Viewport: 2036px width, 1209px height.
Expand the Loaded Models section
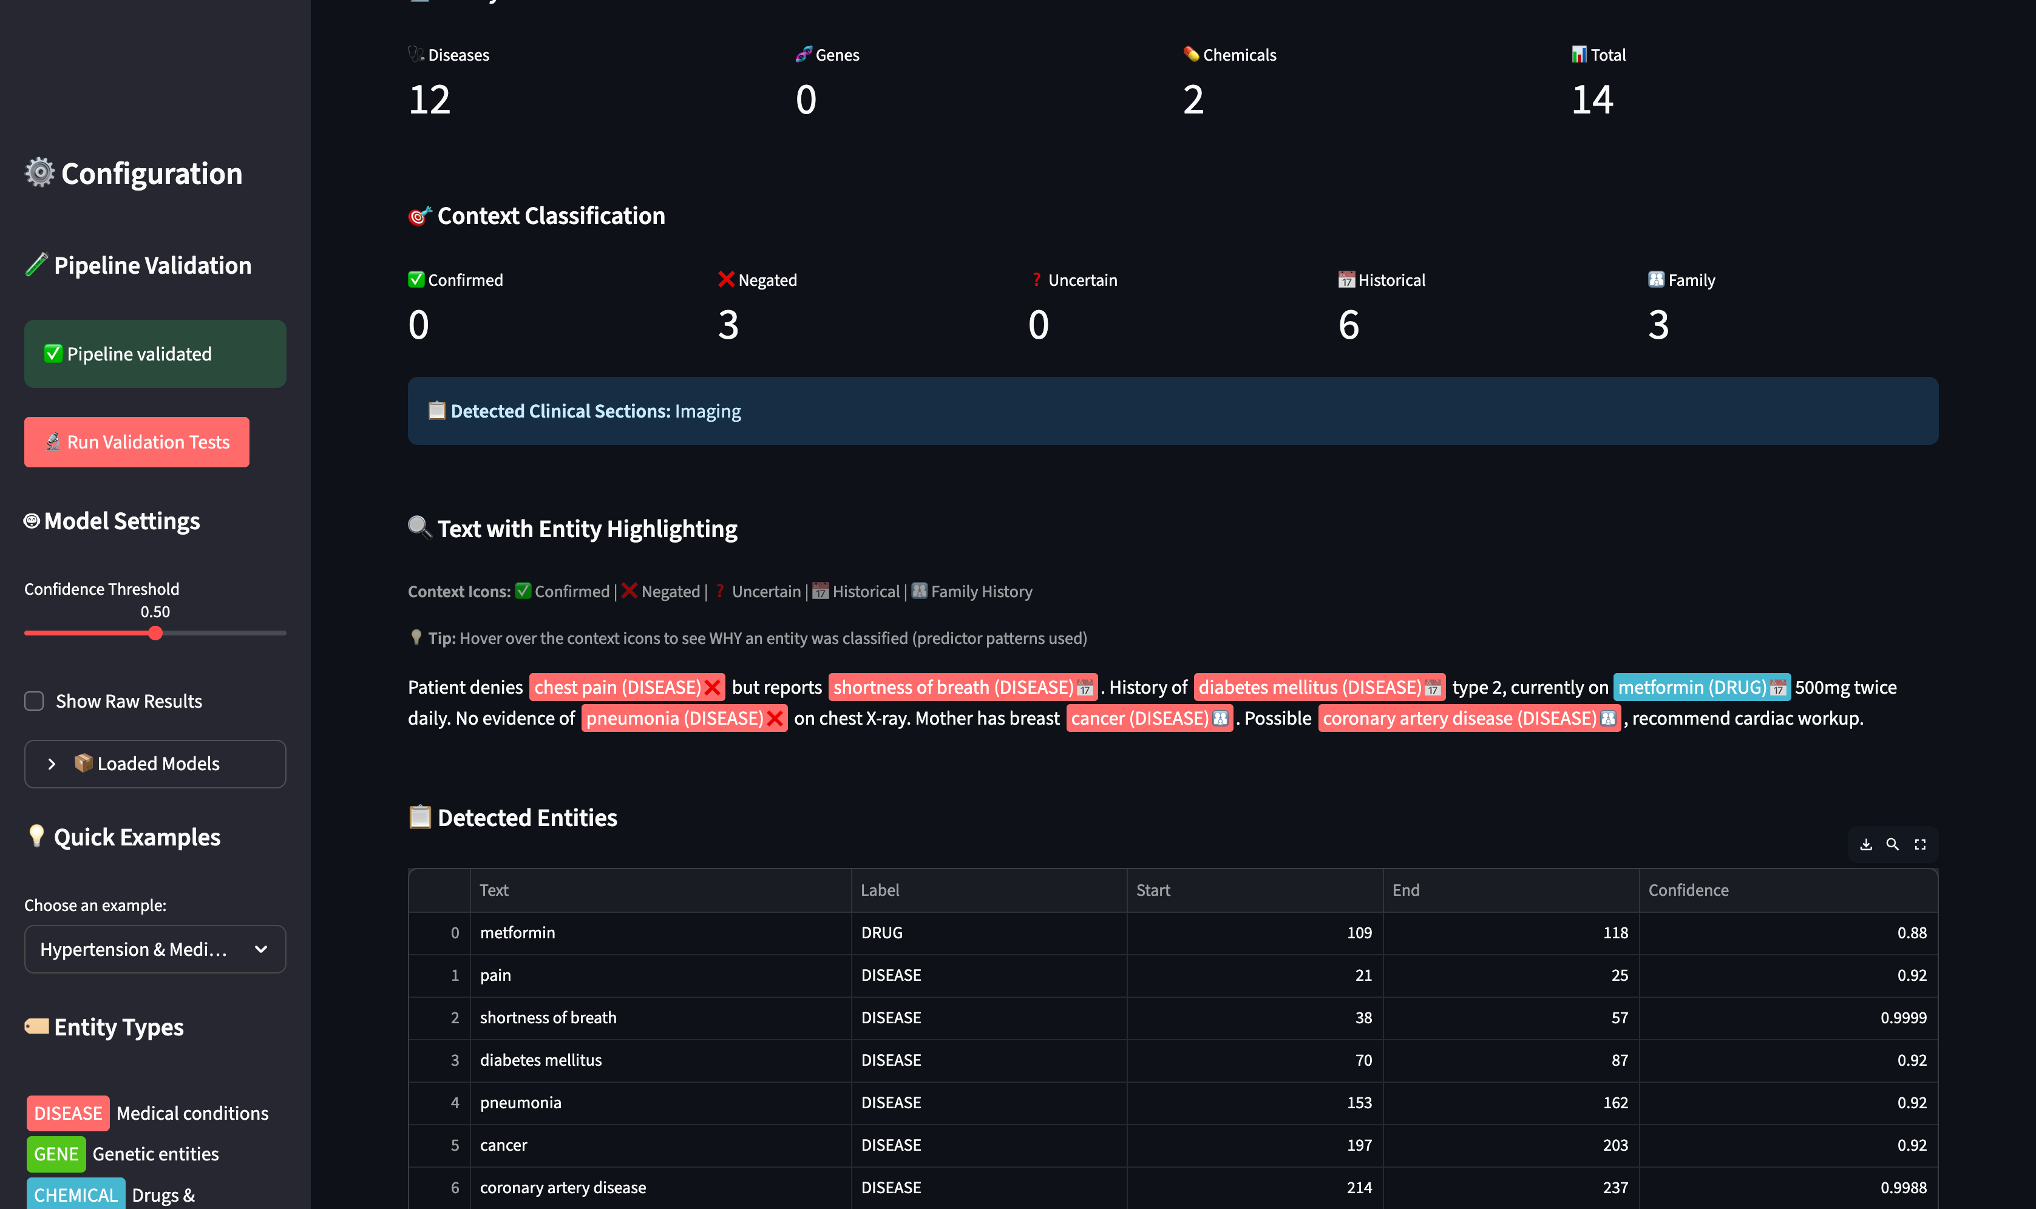(x=154, y=764)
